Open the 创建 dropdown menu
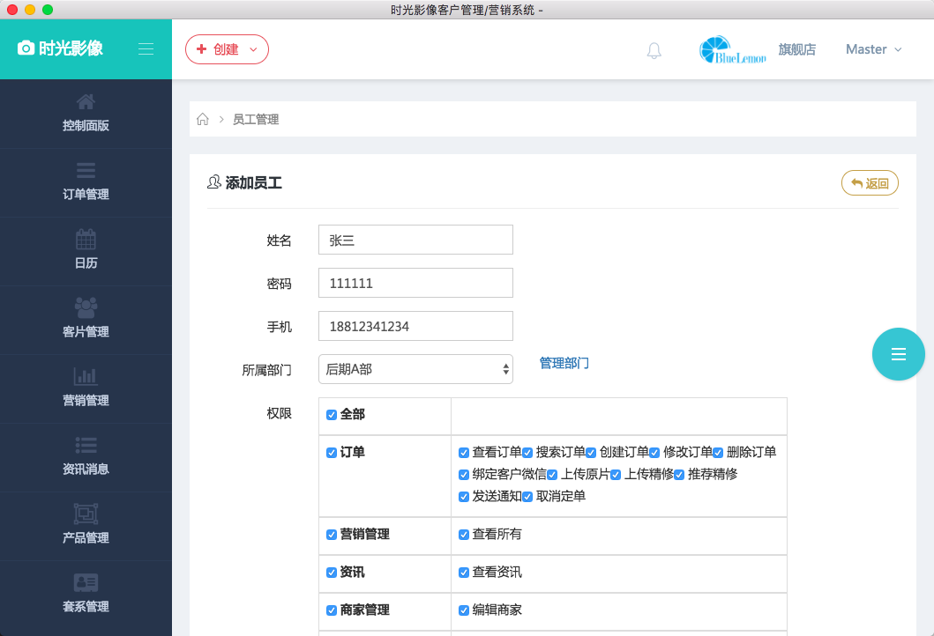 [227, 49]
